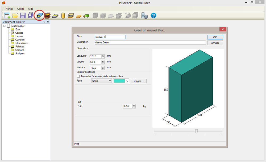Open the Outils menu
This screenshot has width=266, height=162.
point(20,9)
